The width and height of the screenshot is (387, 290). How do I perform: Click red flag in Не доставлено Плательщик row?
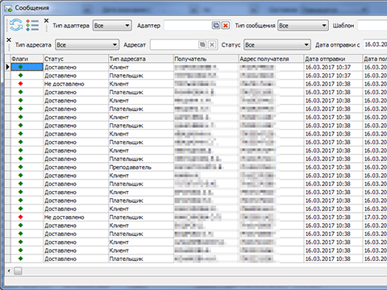(x=20, y=217)
